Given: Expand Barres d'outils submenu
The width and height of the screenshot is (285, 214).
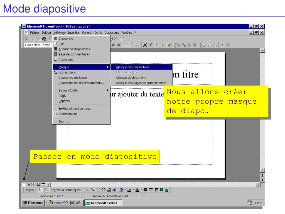Looking at the screenshot, I should point(81,91).
